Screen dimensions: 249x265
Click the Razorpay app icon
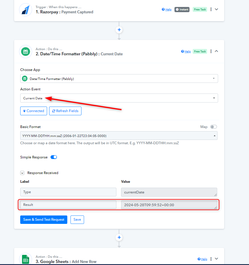click(25, 10)
